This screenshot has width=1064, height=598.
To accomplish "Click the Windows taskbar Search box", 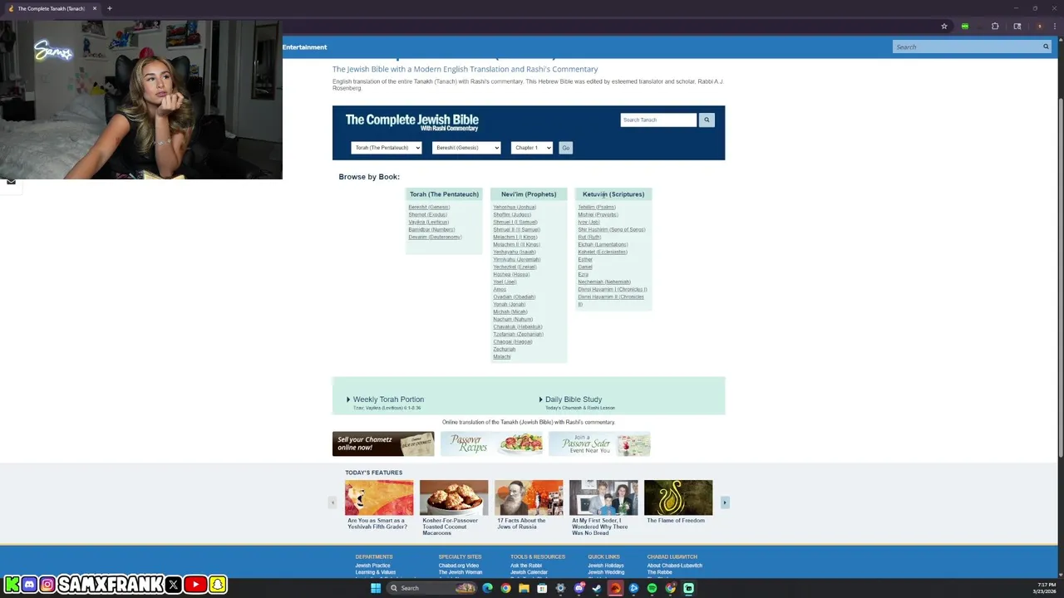I will point(432,588).
